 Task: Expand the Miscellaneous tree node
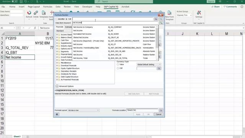57,63
